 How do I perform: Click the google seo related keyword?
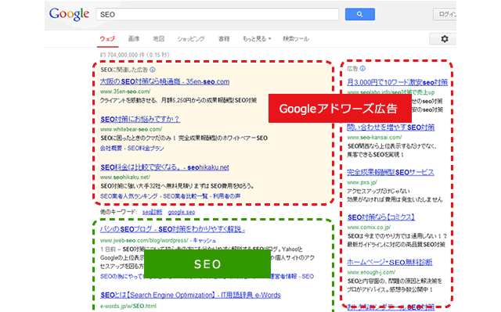click(182, 212)
